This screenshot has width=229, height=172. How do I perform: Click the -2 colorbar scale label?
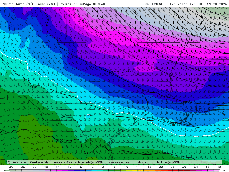click(91, 167)
